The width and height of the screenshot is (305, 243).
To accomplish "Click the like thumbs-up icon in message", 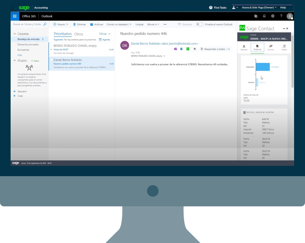I will pos(195,49).
